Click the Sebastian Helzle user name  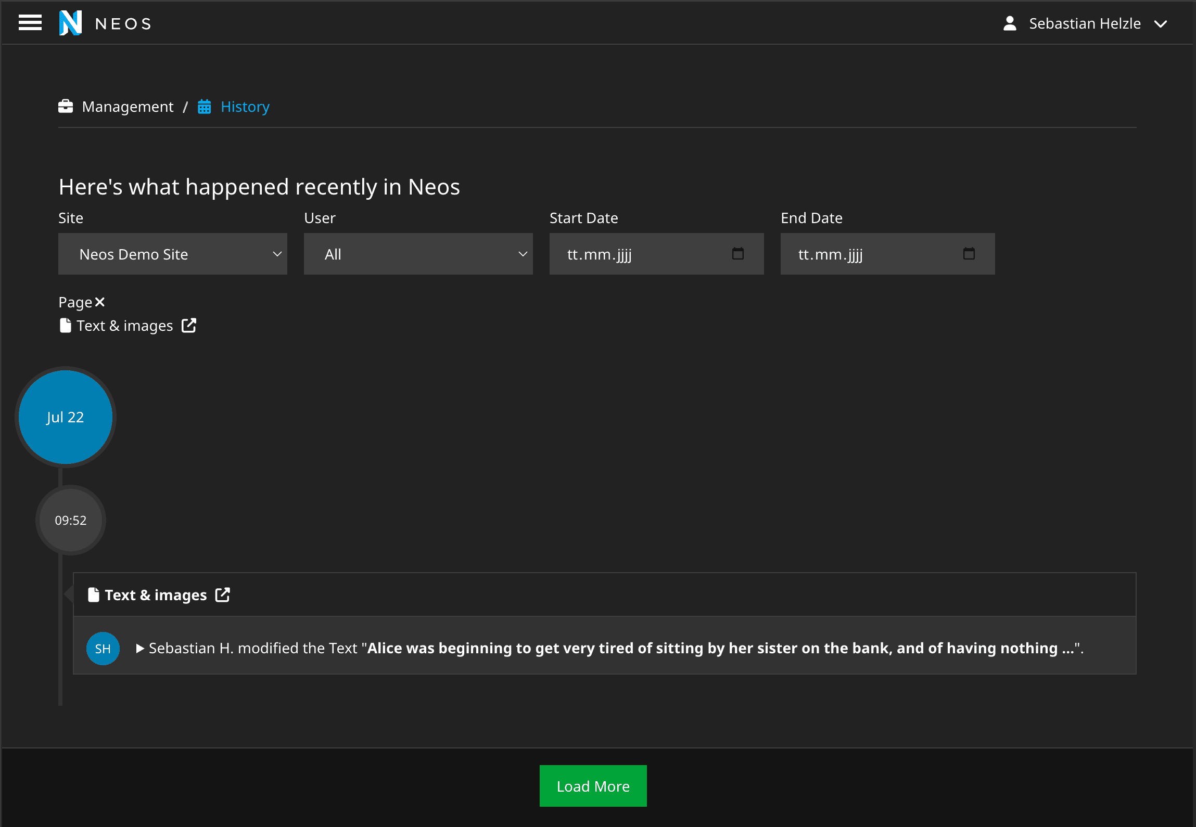click(x=1085, y=23)
